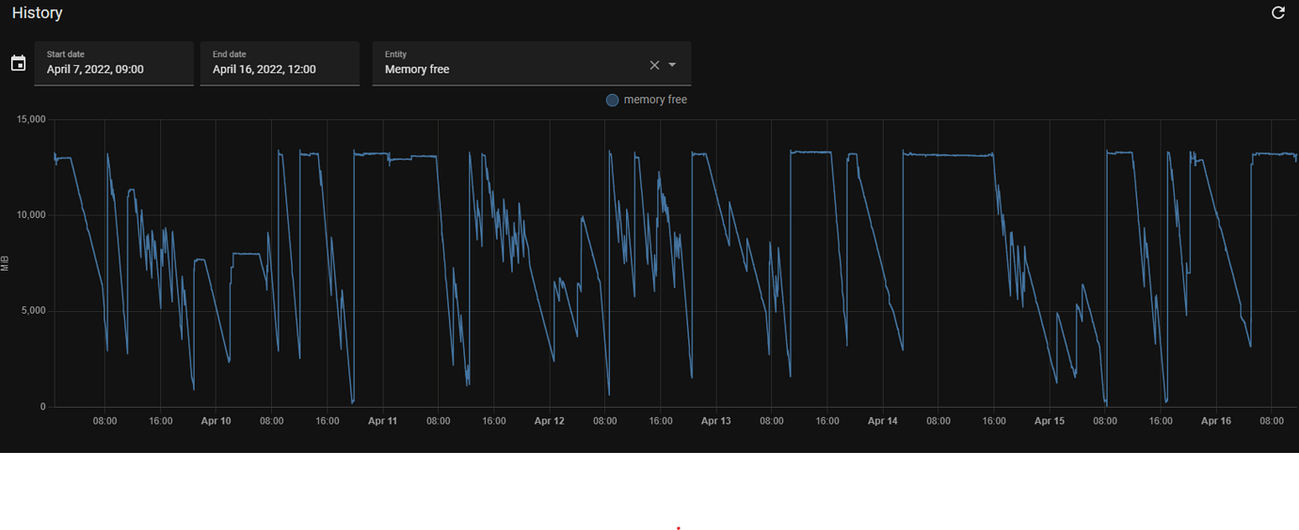Click the Apr 13 x-axis label
The height and width of the screenshot is (530, 1299).
715,421
